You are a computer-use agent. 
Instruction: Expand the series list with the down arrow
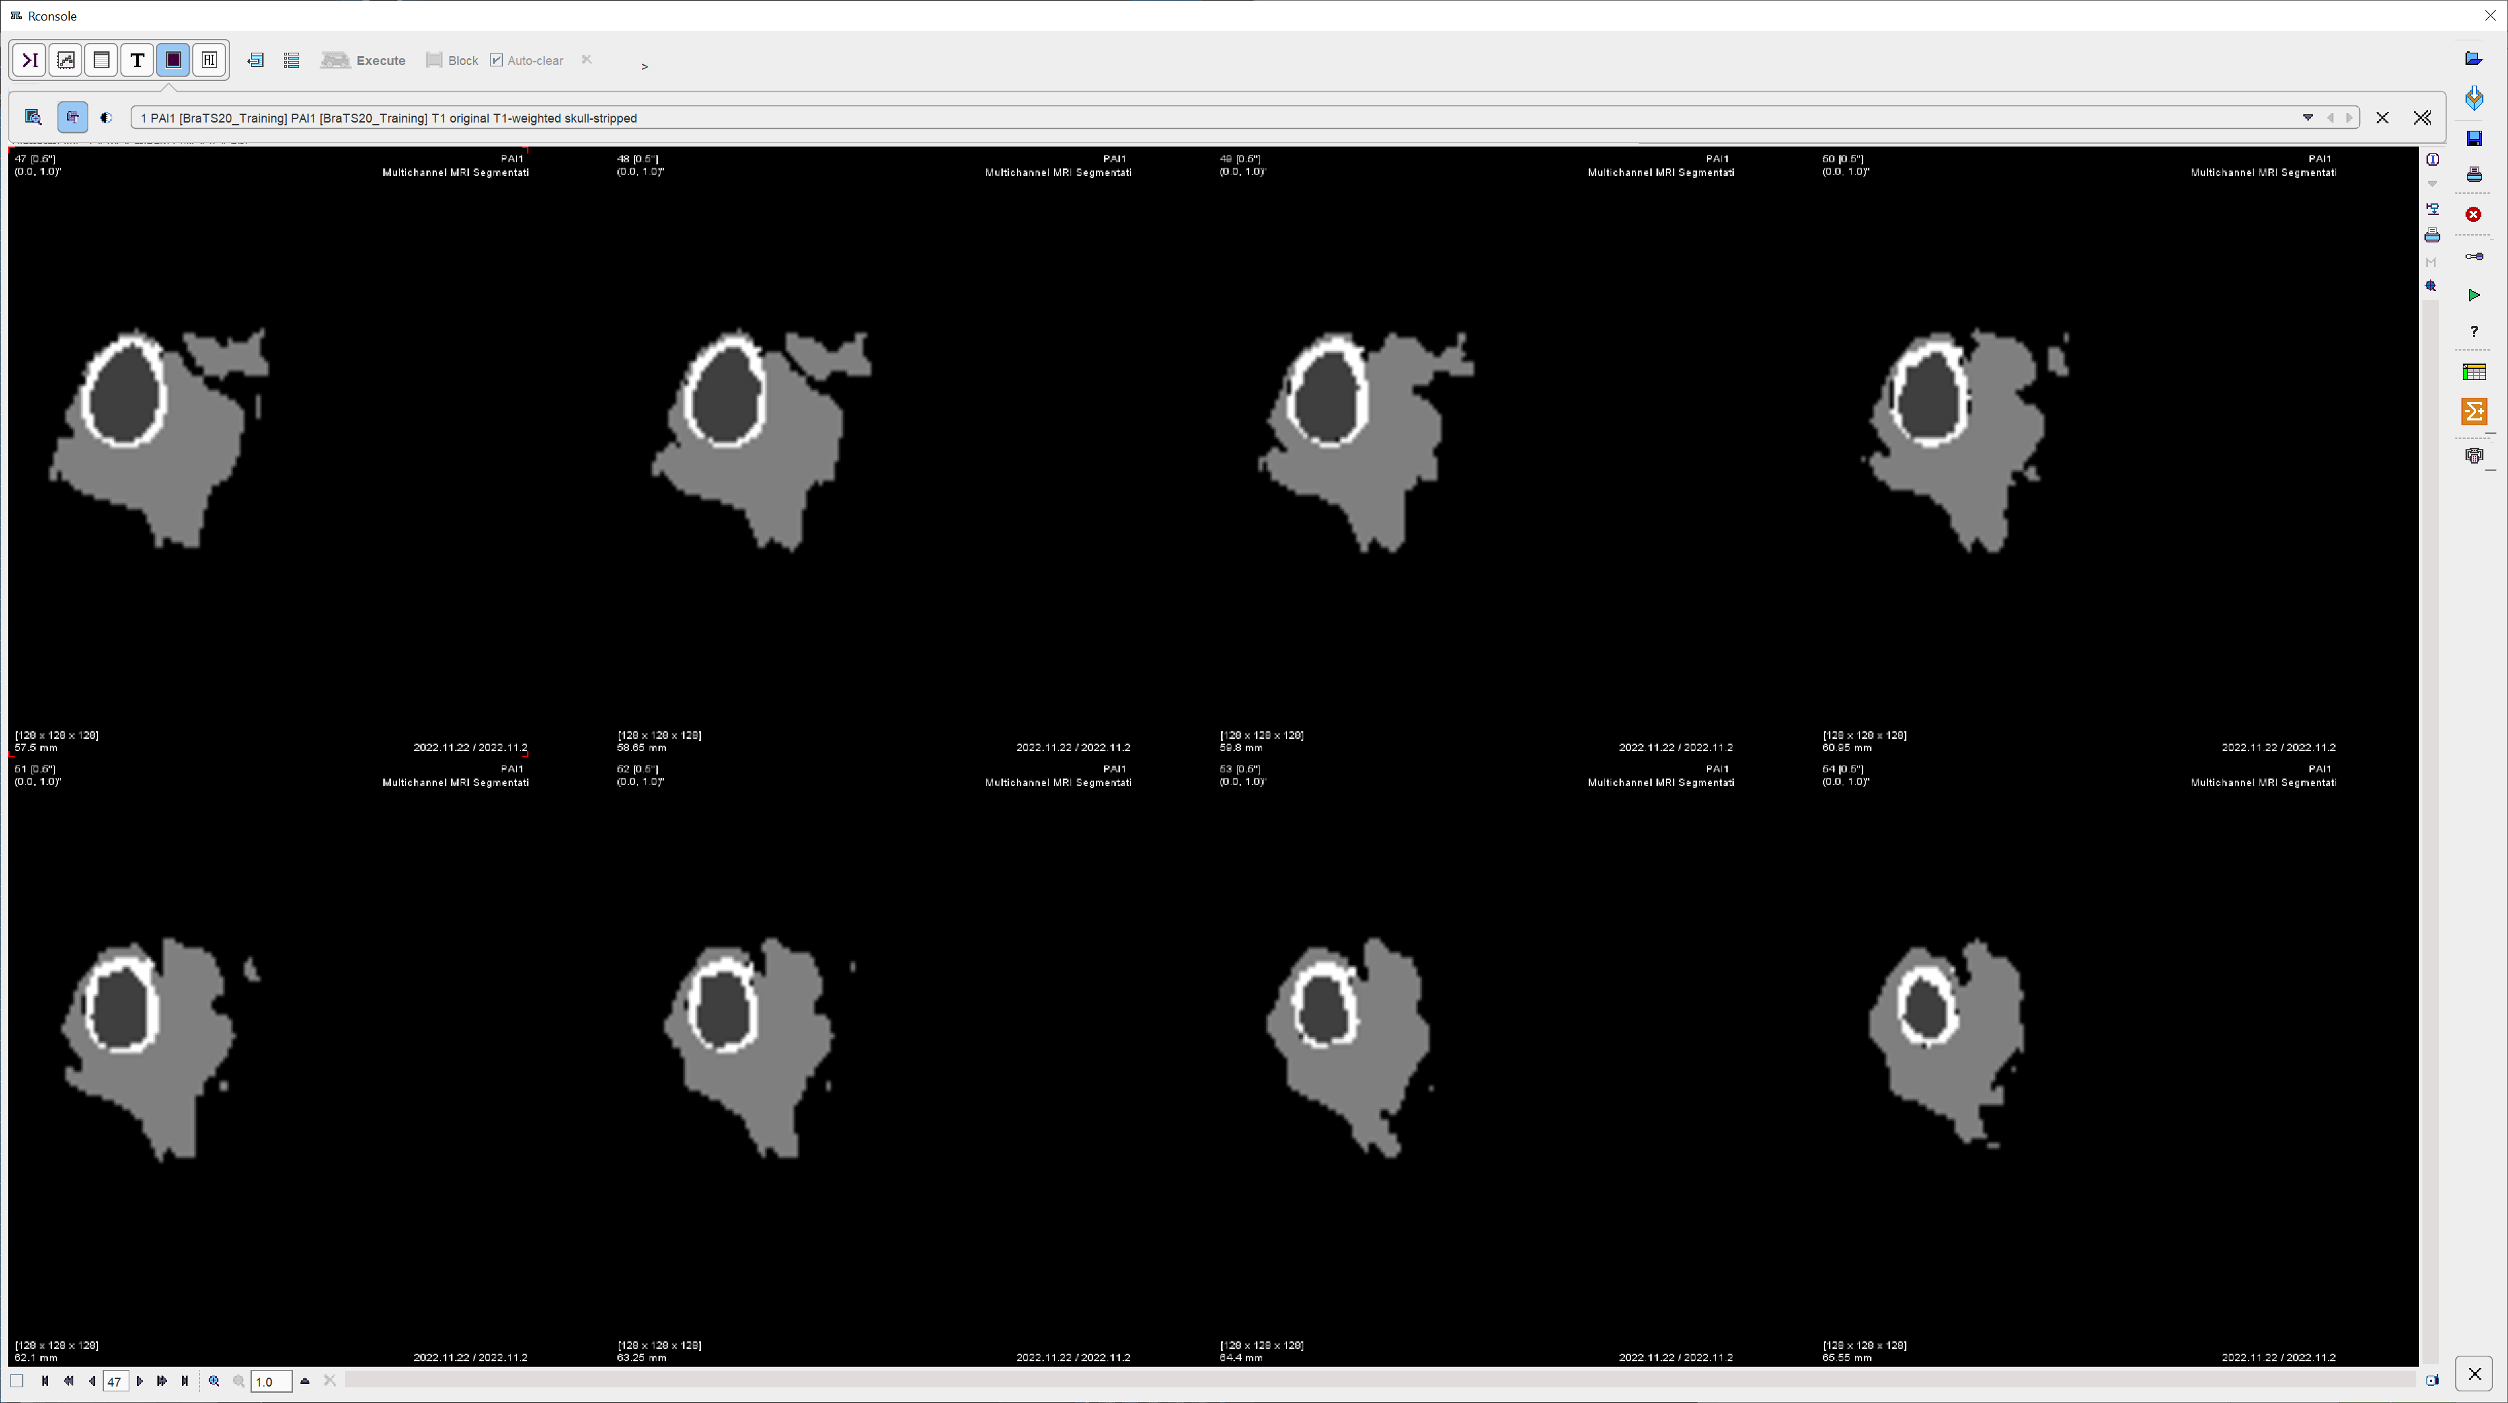[2307, 118]
